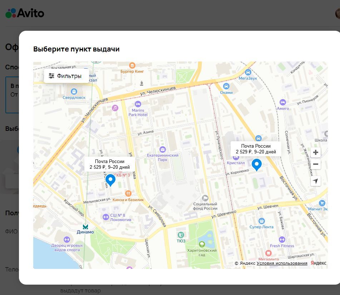Click the ул. Азина street label
The height and width of the screenshot is (295, 340).
146,133
